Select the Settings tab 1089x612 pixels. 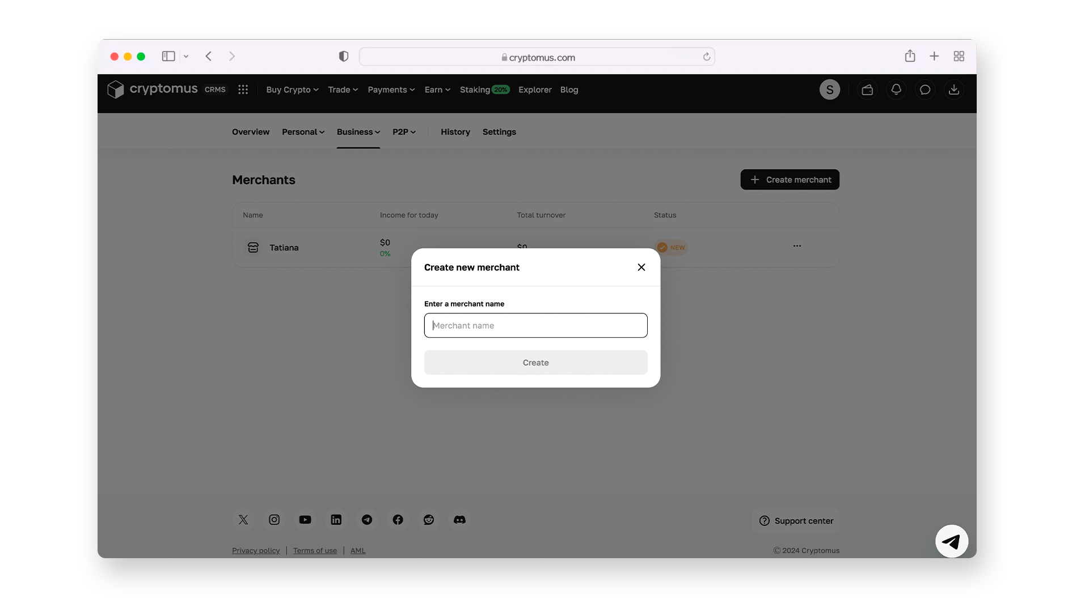tap(500, 131)
